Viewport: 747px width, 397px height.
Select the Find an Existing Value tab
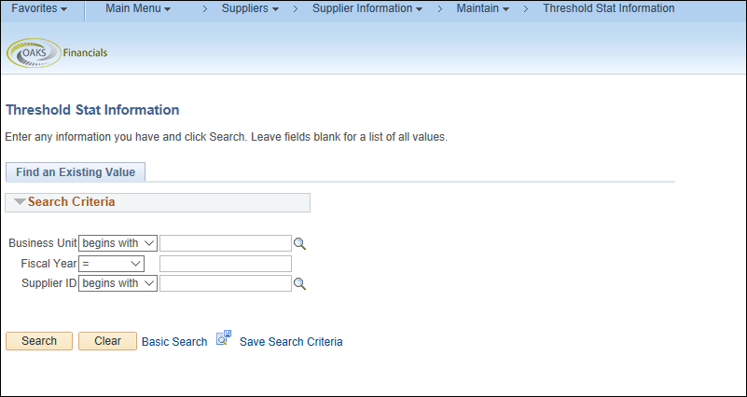[76, 172]
